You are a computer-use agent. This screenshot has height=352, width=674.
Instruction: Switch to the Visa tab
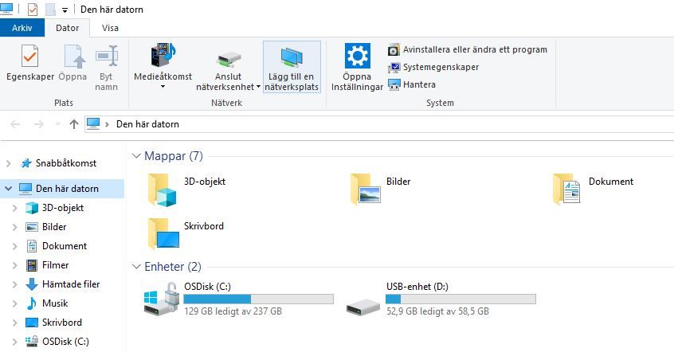coord(110,28)
